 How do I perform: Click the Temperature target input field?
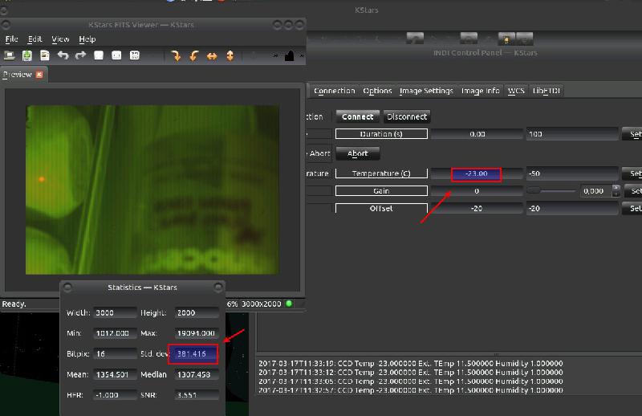coord(572,173)
